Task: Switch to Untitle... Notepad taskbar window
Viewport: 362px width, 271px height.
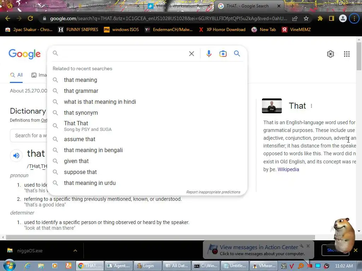Action: [235, 266]
